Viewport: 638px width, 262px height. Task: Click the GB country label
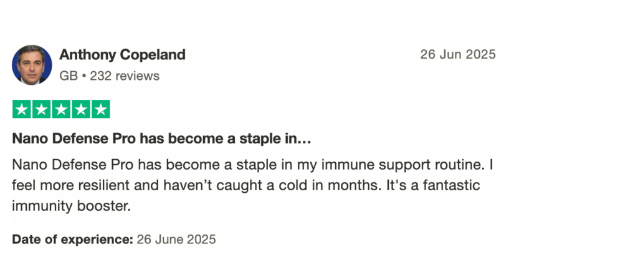[68, 76]
